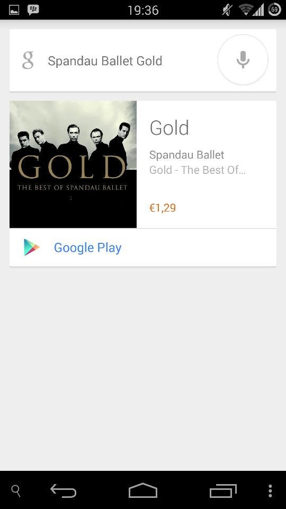Image resolution: width=286 pixels, height=509 pixels.
Task: Tap the BlackBerry Messenger notification icon
Action: coord(33,10)
